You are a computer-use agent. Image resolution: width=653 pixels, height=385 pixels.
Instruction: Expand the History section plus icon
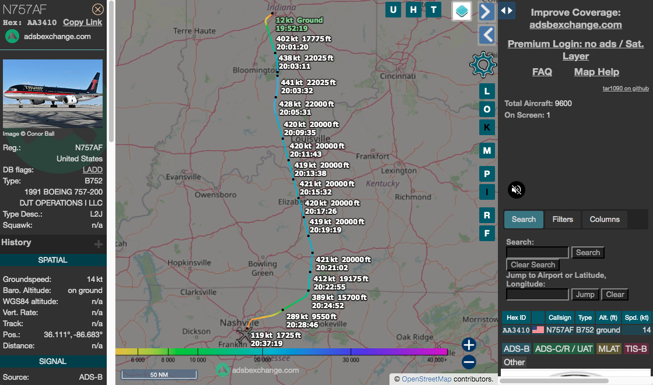pyautogui.click(x=99, y=244)
